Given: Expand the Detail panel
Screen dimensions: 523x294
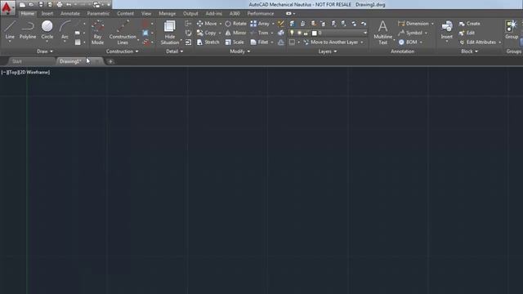Looking at the screenshot, I should click(174, 51).
